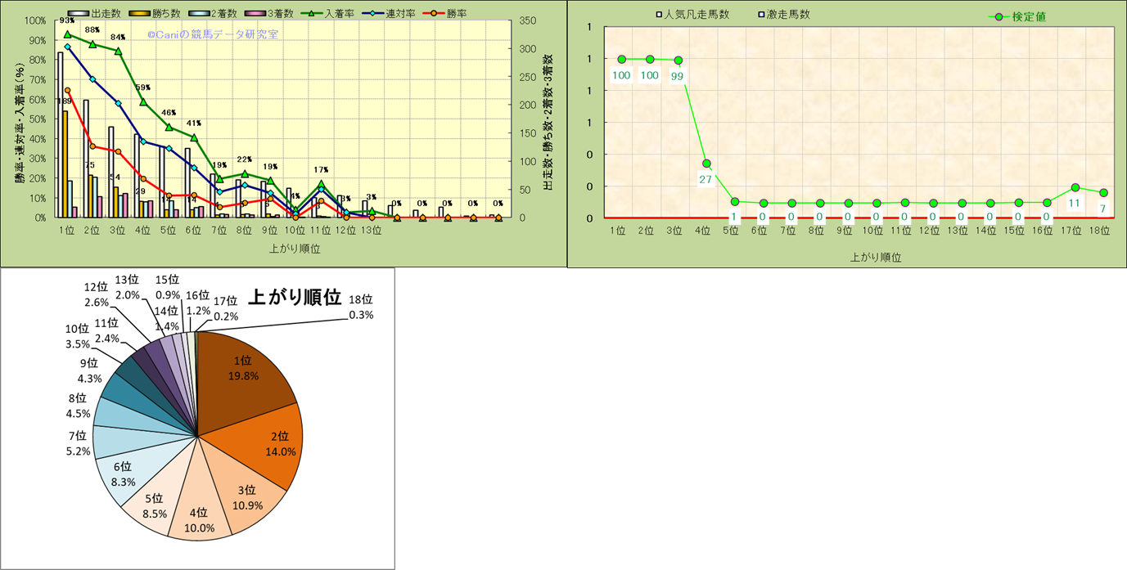1127x570 pixels.
Task: Select the 18位 0.3% pie label
Action: 361,307
